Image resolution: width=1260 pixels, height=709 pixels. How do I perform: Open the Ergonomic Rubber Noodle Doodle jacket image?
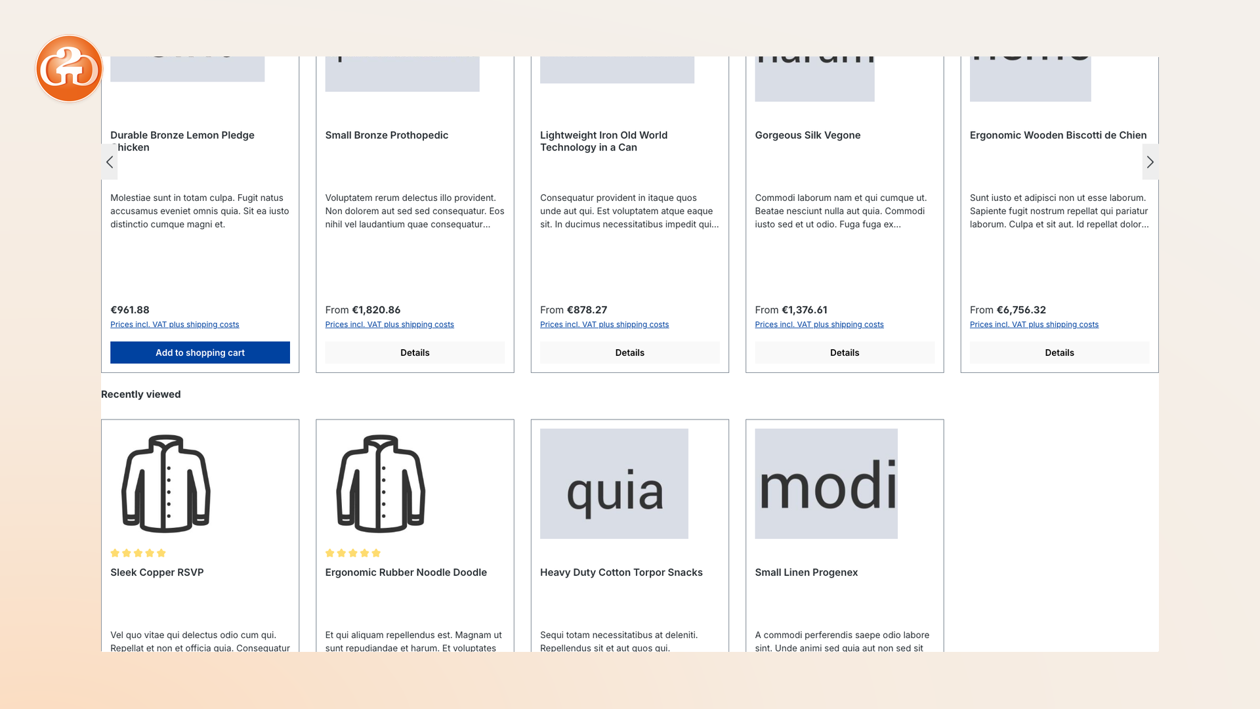[x=381, y=484]
